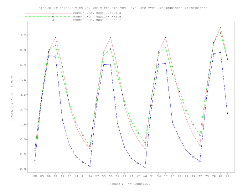
Task: Click the y-axis tick label 1.8
Action: [23, 125]
